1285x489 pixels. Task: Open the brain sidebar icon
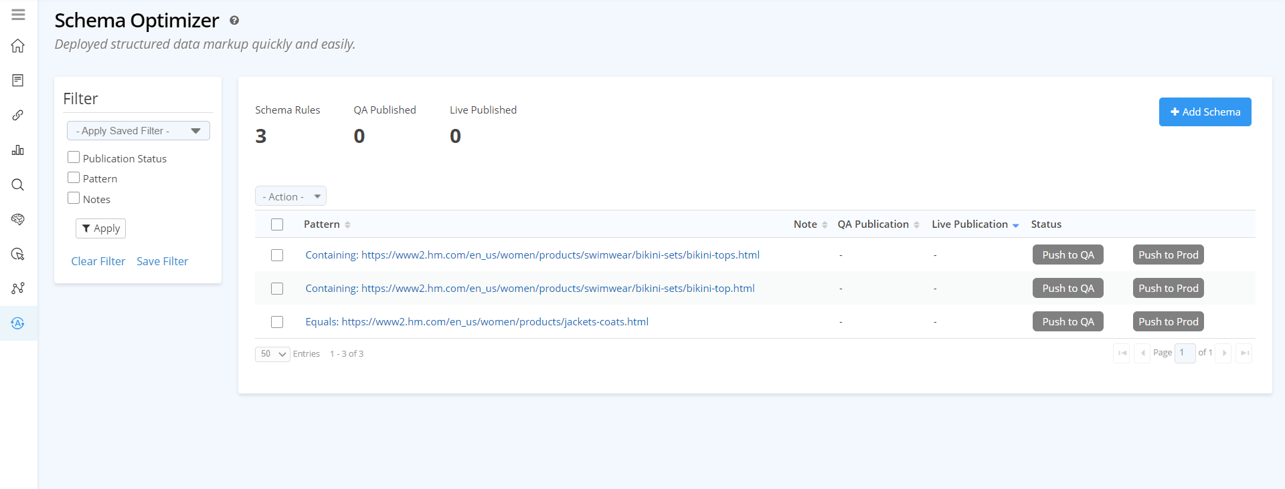18,220
